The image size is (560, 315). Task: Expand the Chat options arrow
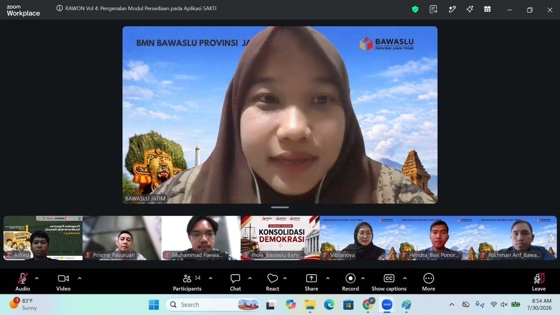coord(250,278)
